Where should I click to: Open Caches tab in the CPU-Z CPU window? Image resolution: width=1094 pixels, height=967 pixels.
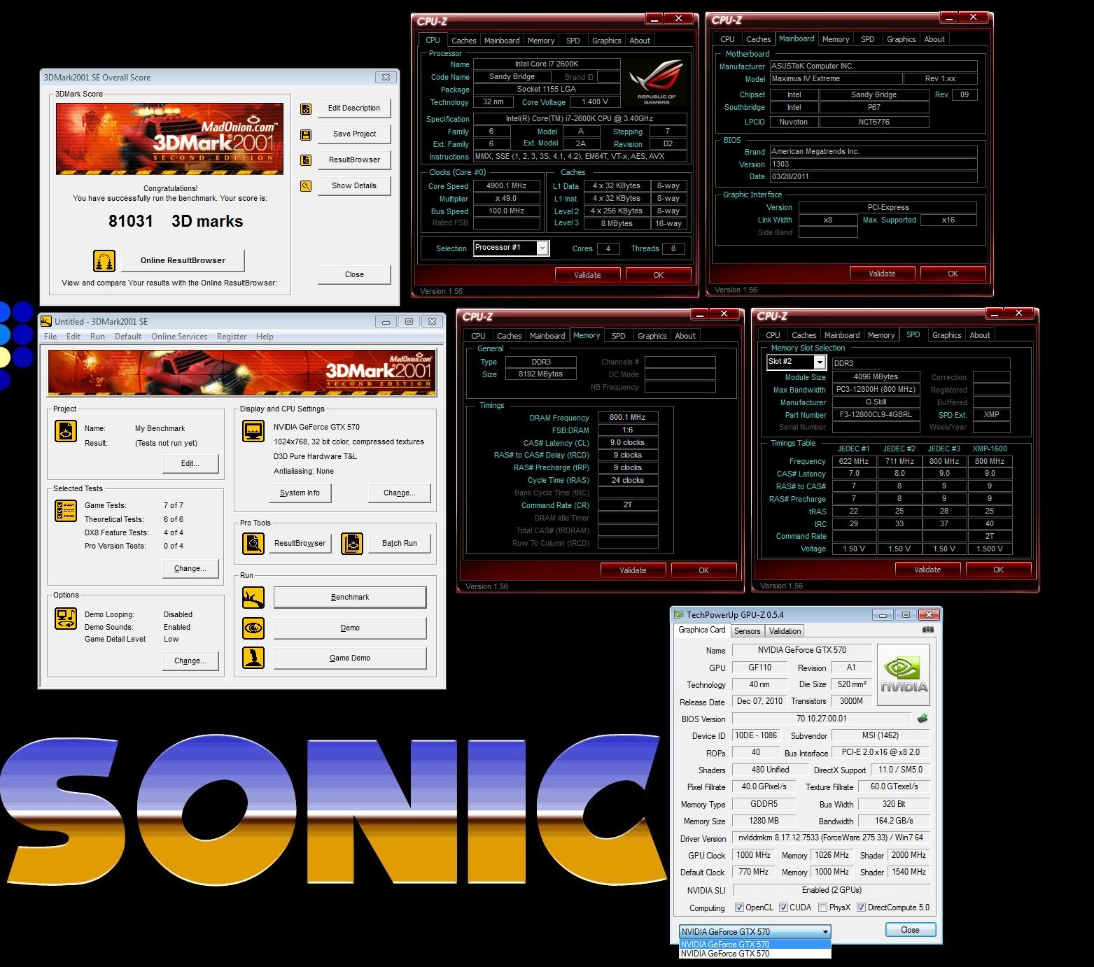click(463, 41)
